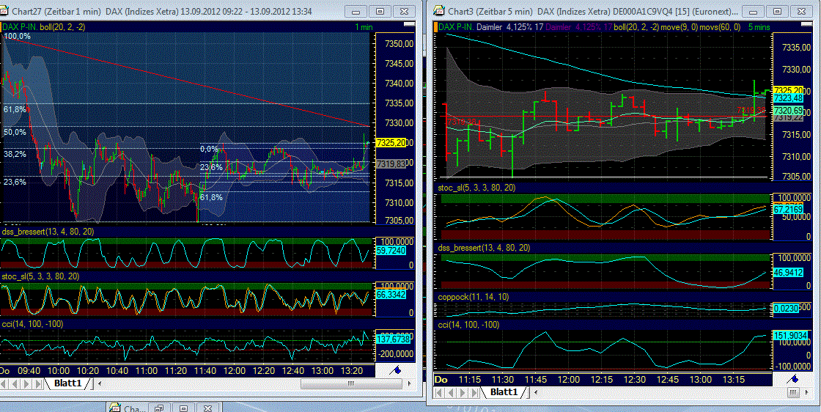Restore the minimized Cha... window
The width and height of the screenshot is (821, 412).
[x=161, y=408]
